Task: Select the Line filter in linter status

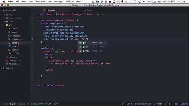Action: 5,104
